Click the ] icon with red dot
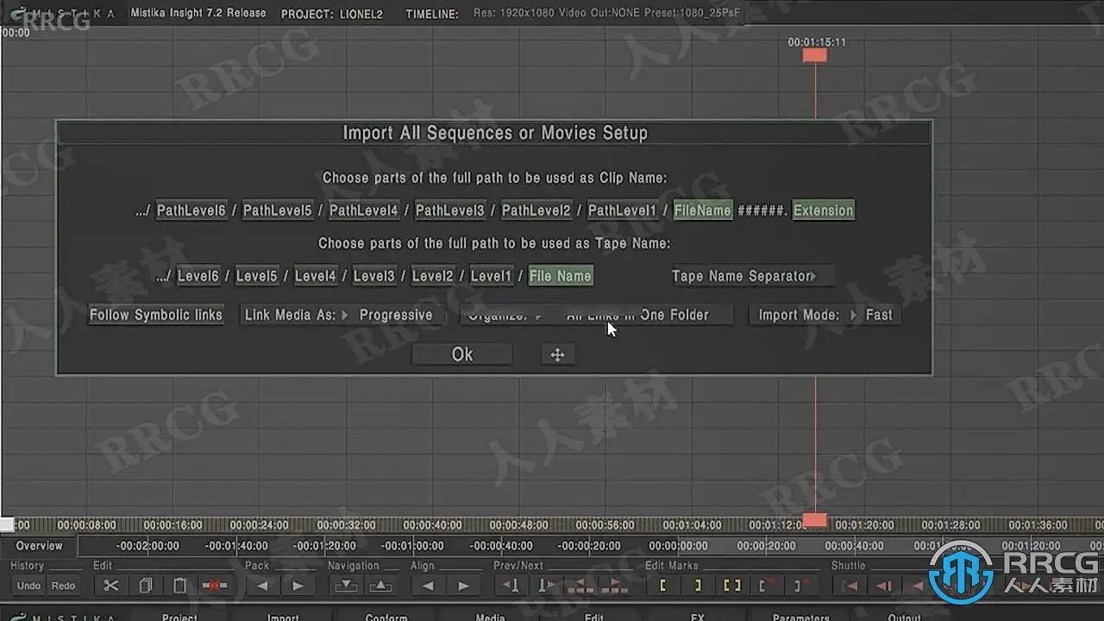 pyautogui.click(x=800, y=586)
